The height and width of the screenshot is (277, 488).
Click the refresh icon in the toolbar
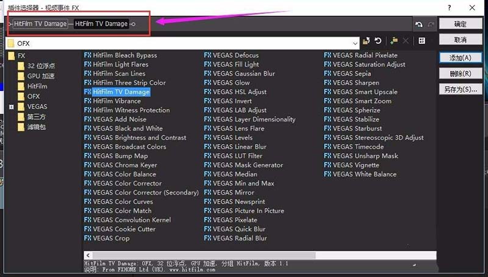378,41
